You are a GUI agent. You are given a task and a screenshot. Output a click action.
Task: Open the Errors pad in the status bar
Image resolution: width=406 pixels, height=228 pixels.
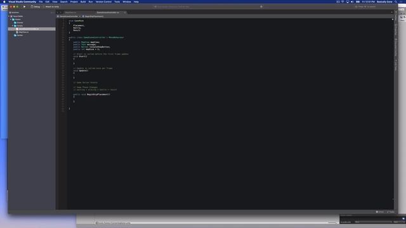[x=380, y=212]
